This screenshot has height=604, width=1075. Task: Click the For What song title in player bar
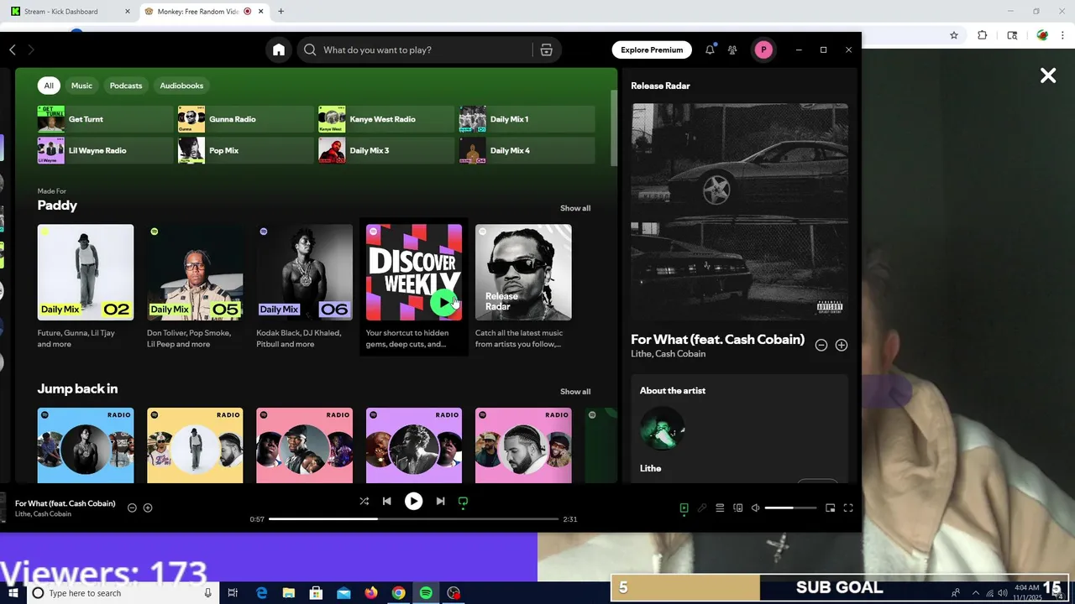point(65,503)
